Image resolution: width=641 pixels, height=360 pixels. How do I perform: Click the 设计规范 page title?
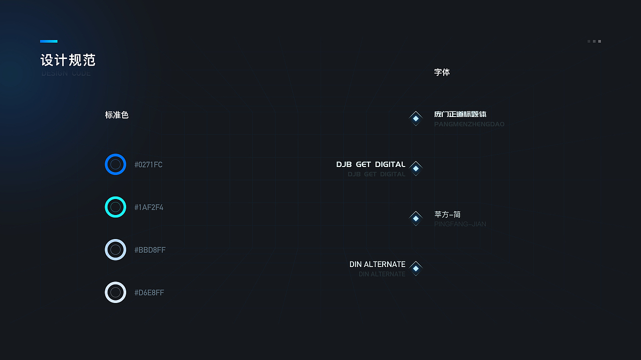point(68,60)
